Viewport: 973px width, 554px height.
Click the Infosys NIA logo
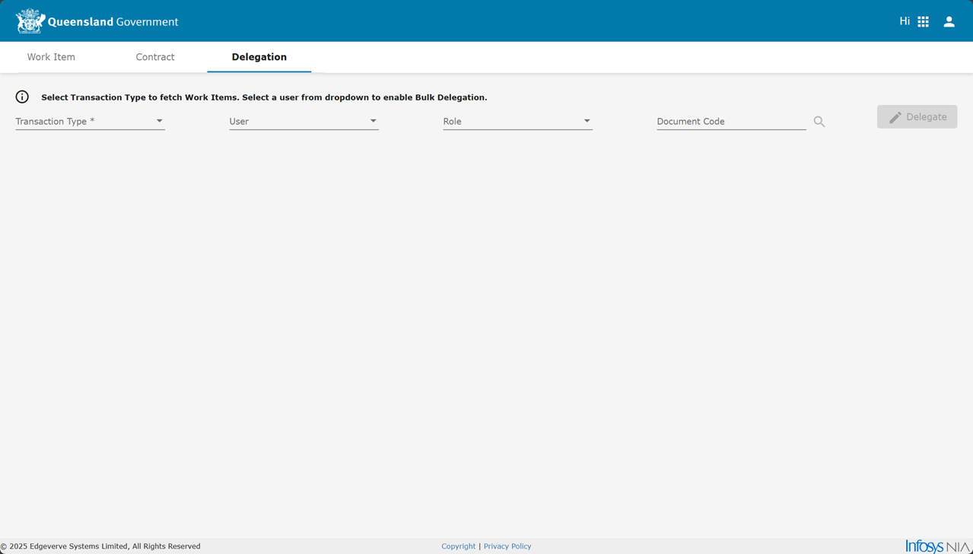[x=937, y=546]
